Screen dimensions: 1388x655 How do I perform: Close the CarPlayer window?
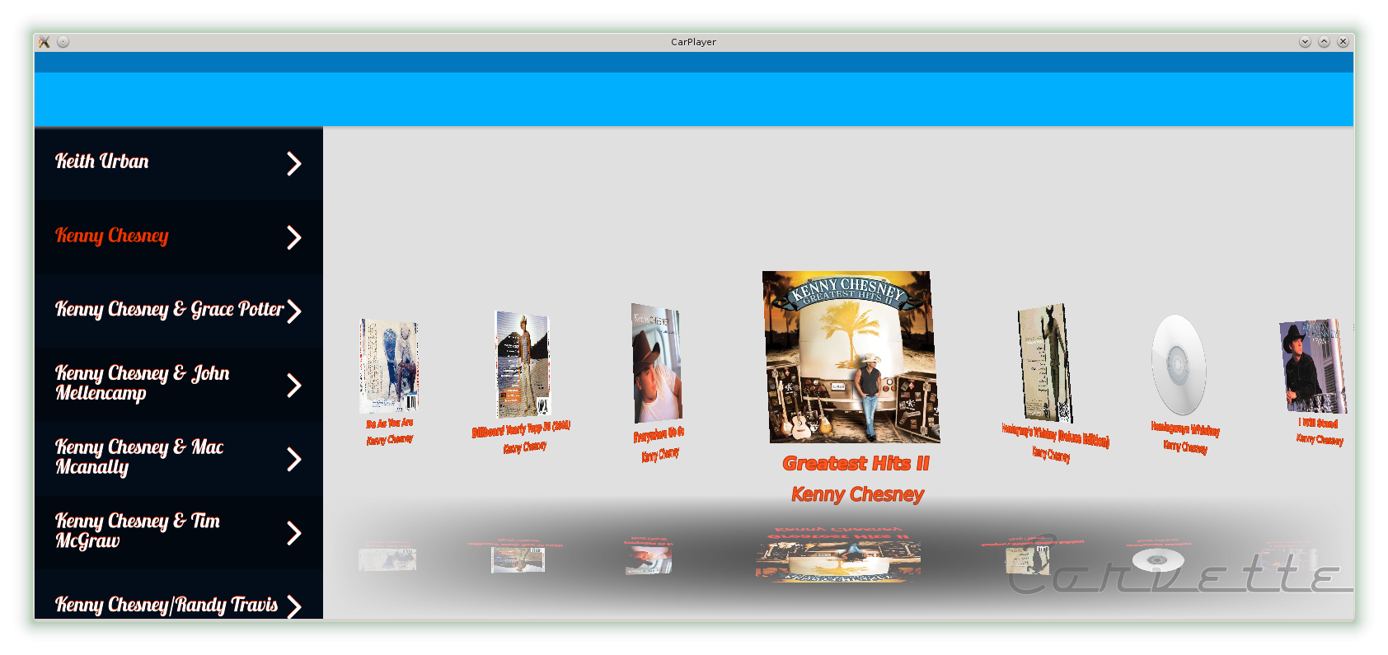[x=1343, y=42]
